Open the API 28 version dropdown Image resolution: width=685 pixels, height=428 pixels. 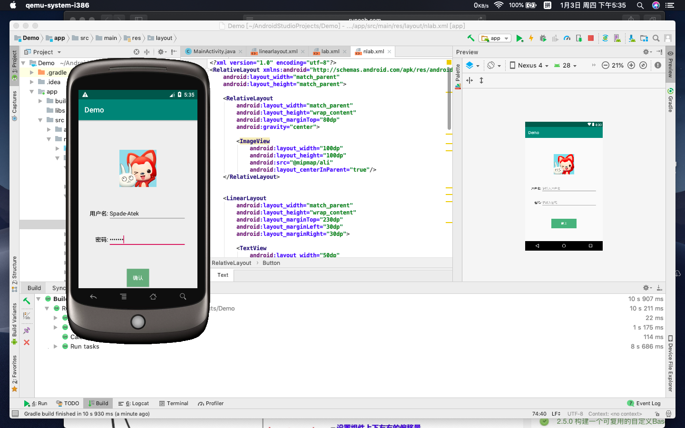click(565, 65)
